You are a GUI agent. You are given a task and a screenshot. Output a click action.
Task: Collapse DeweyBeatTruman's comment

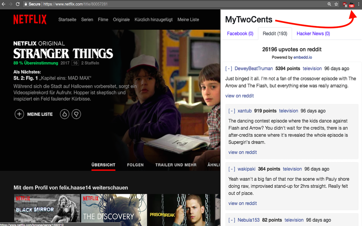(x=229, y=68)
